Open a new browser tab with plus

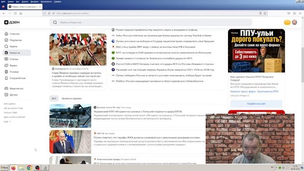[x=46, y=7]
